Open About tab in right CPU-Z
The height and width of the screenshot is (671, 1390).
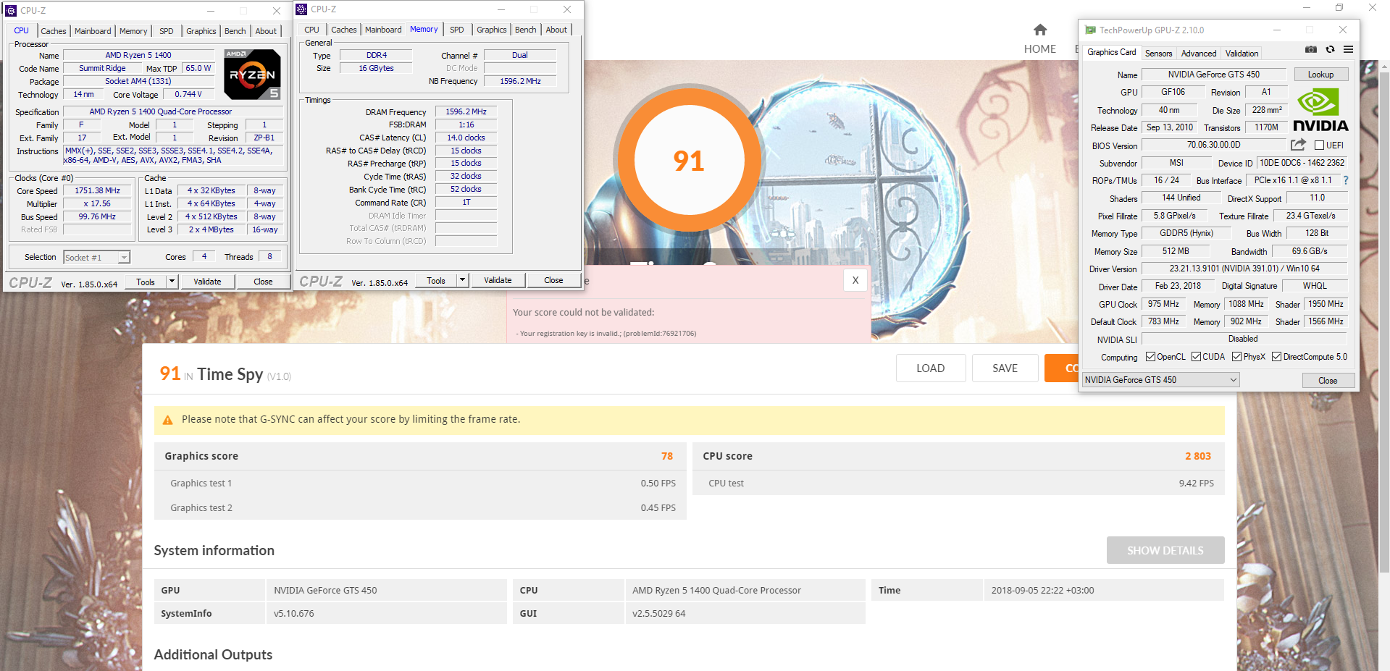(556, 30)
